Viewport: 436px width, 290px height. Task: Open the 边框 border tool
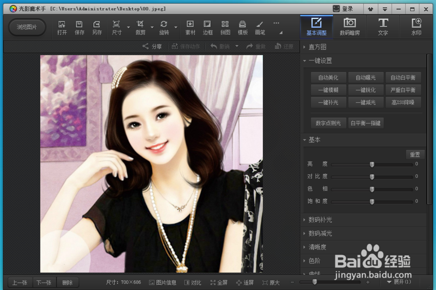click(x=208, y=28)
